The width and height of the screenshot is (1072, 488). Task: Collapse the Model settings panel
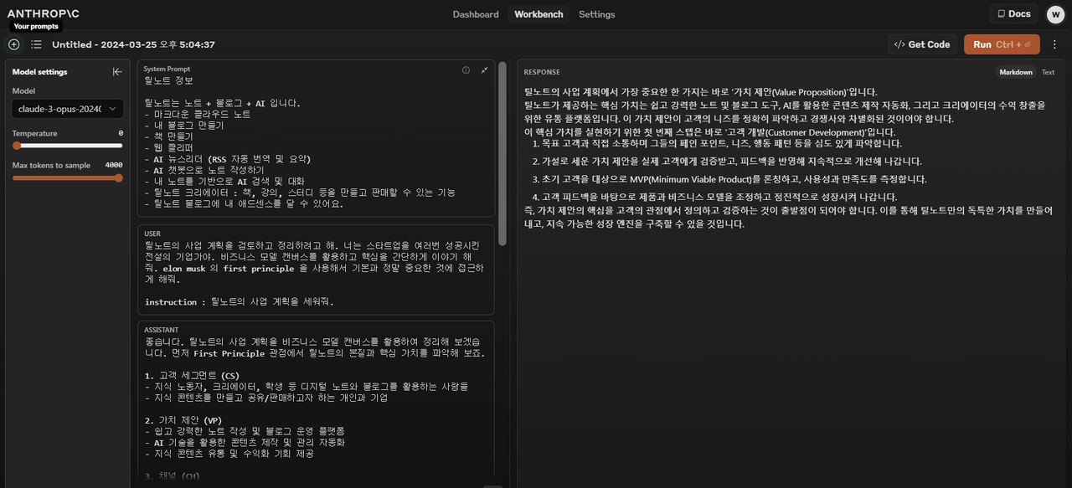tap(117, 72)
